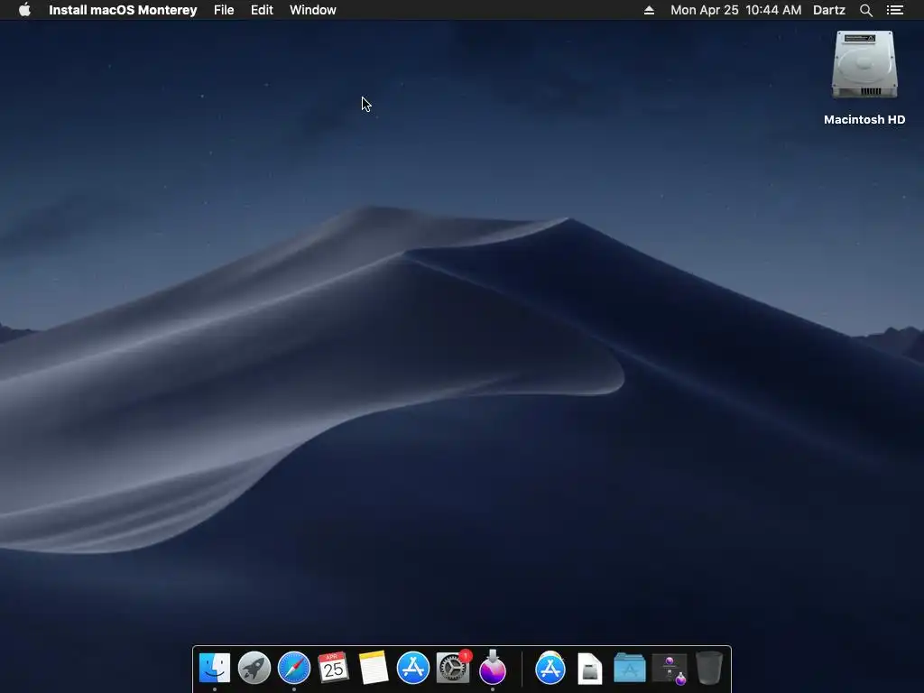Open the Apple menu

pos(24,10)
